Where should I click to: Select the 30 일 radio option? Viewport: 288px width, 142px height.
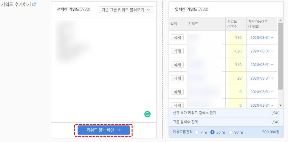[212, 132]
